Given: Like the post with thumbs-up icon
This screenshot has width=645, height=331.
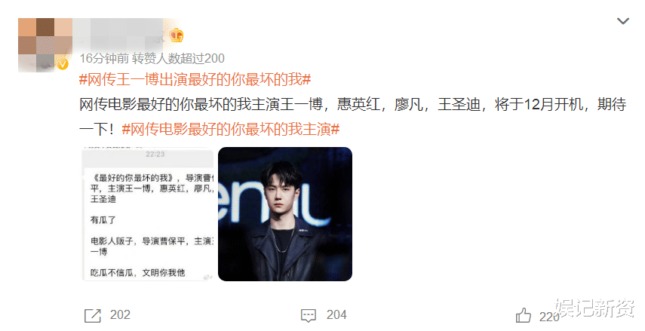Looking at the screenshot, I should click(524, 315).
